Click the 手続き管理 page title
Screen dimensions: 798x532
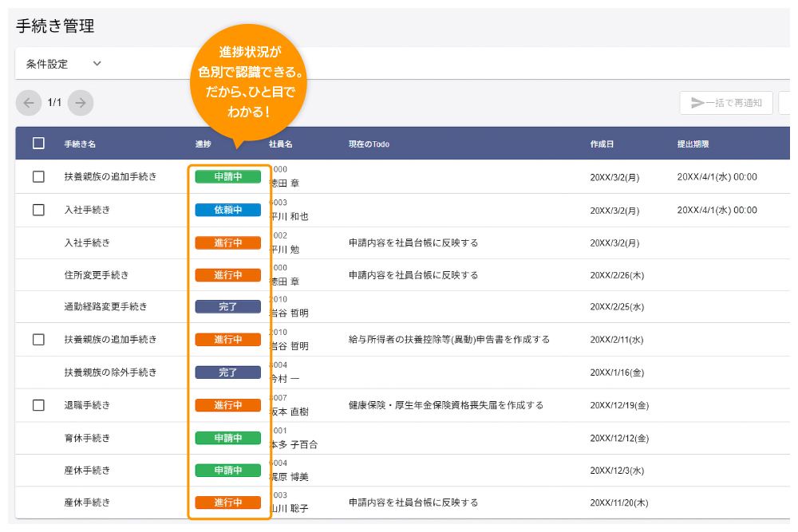(x=55, y=26)
